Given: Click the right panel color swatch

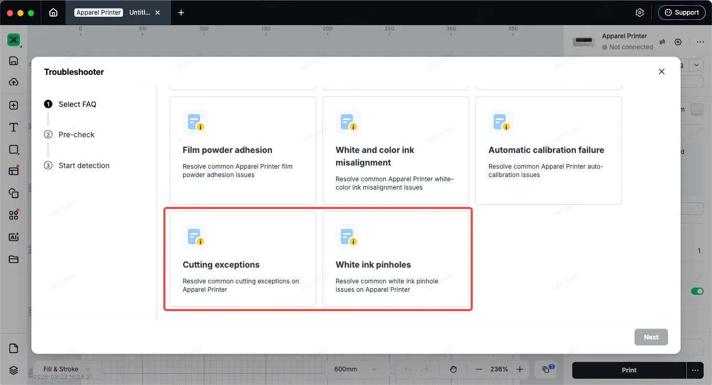Looking at the screenshot, I should click(697, 109).
